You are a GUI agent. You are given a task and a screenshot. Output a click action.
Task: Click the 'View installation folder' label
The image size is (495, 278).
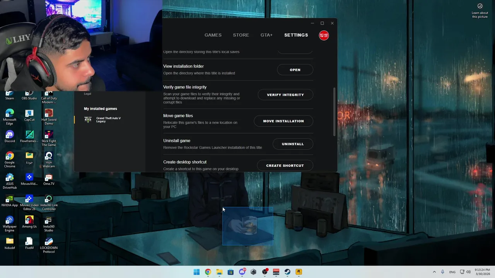[183, 66]
